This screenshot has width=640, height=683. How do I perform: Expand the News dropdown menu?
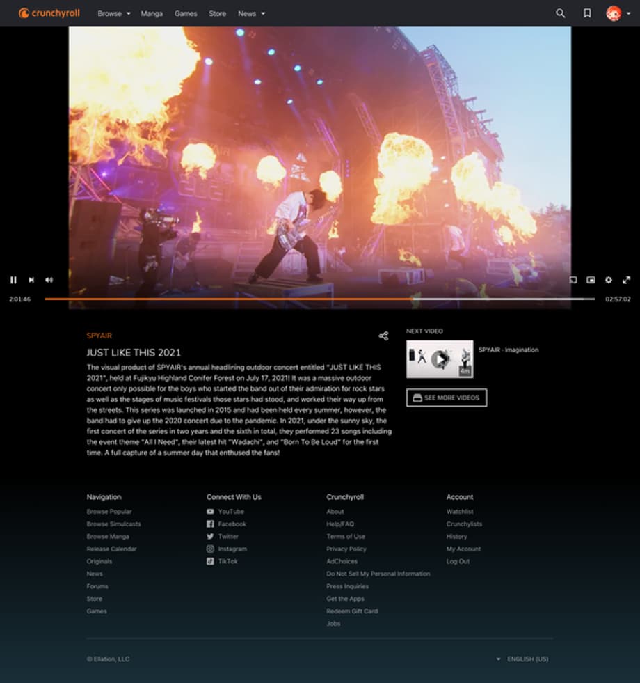point(251,13)
